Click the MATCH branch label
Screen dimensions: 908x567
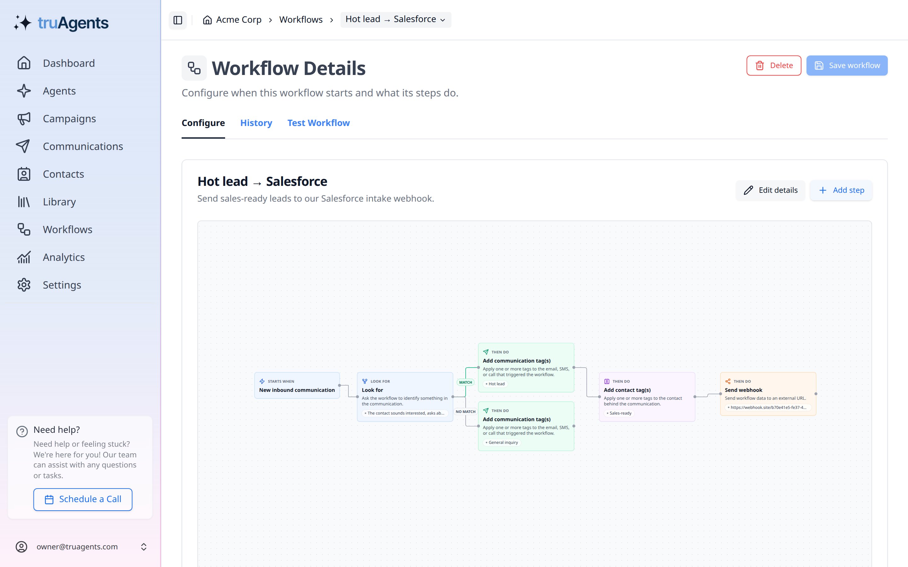coord(466,382)
